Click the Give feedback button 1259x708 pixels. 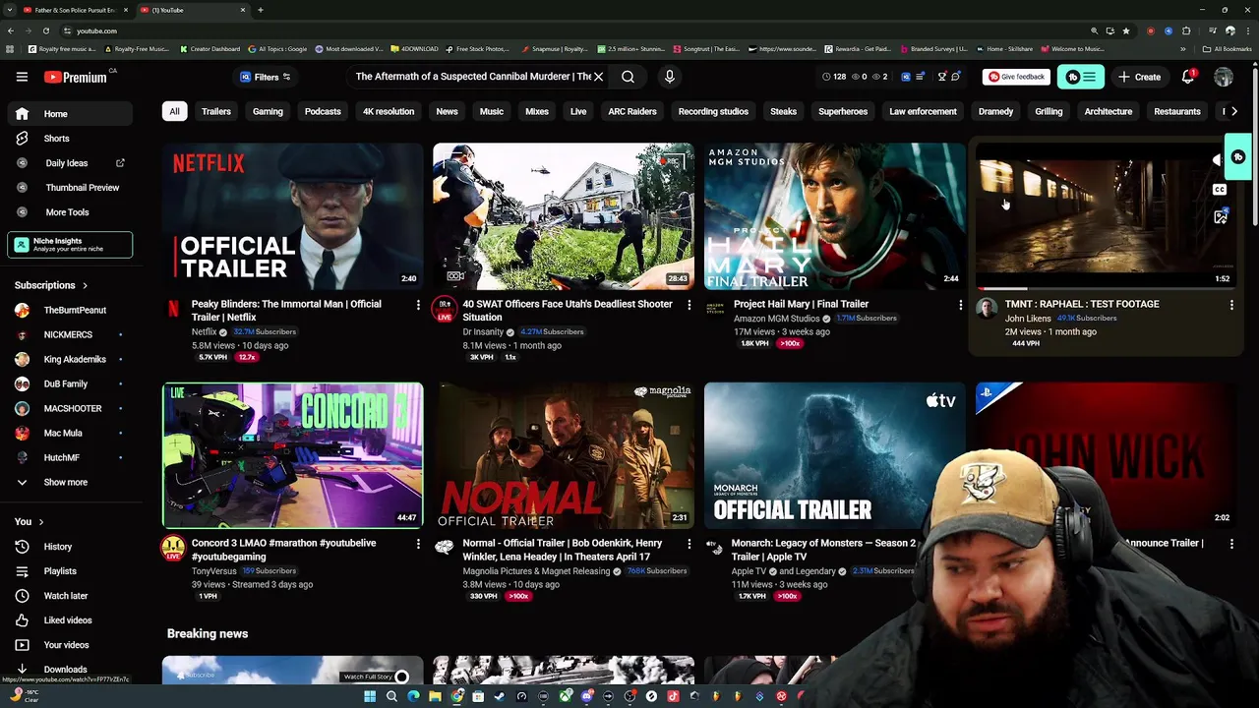(1016, 77)
